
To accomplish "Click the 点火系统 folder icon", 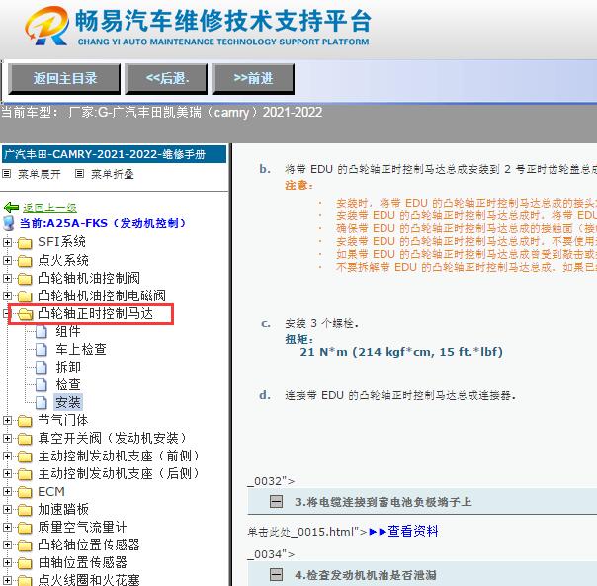I will click(25, 261).
